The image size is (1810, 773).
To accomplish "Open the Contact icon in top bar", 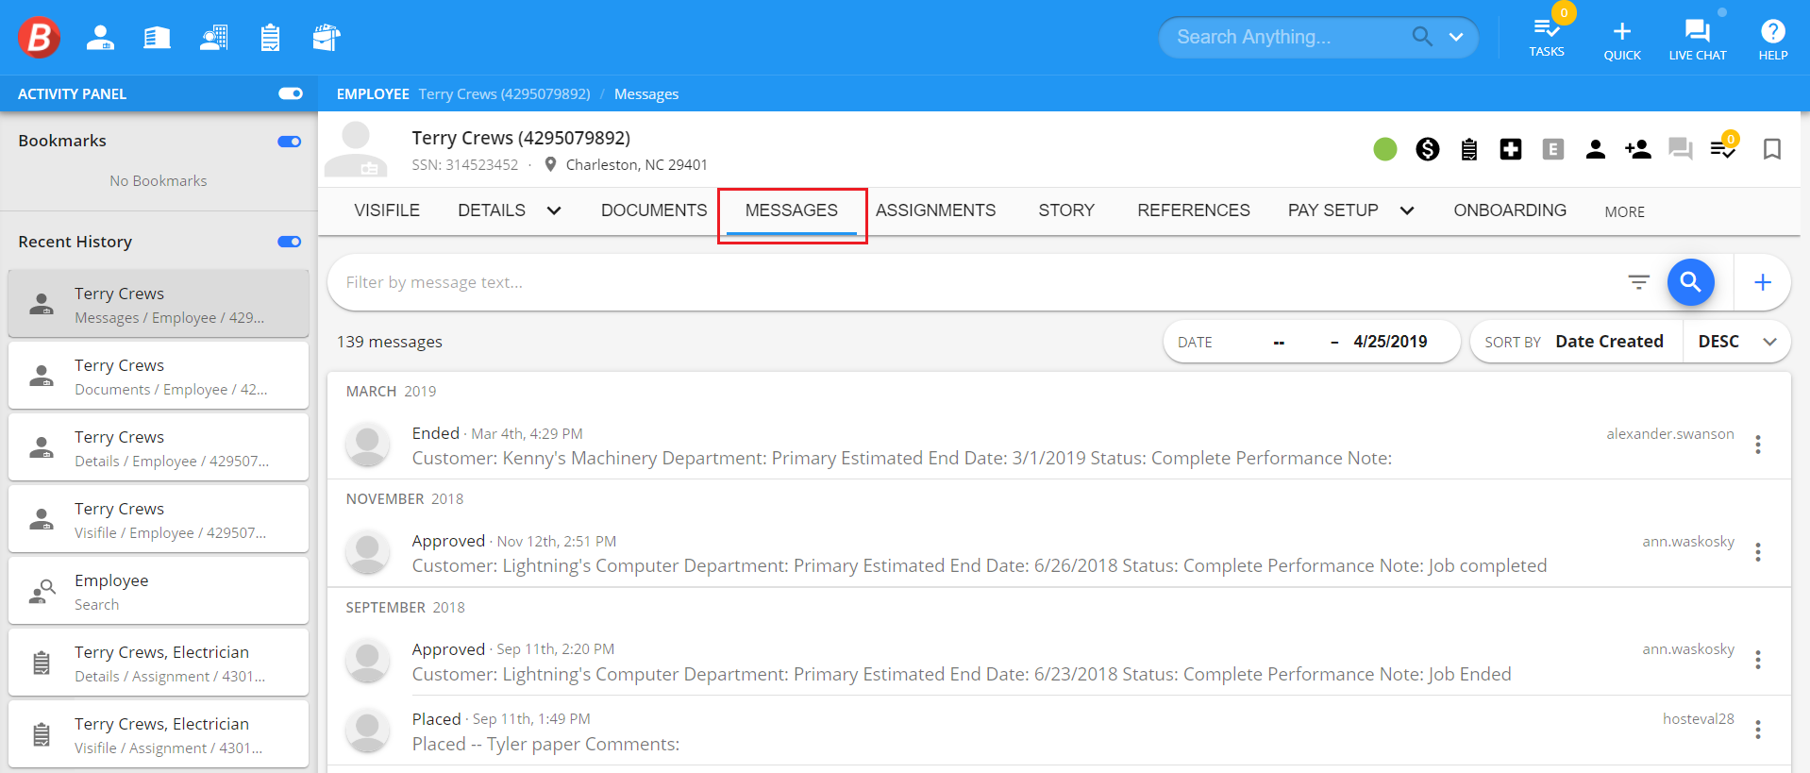I will [214, 37].
